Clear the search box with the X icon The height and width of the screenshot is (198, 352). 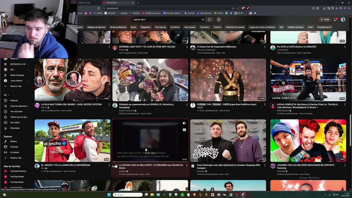[x=203, y=20]
